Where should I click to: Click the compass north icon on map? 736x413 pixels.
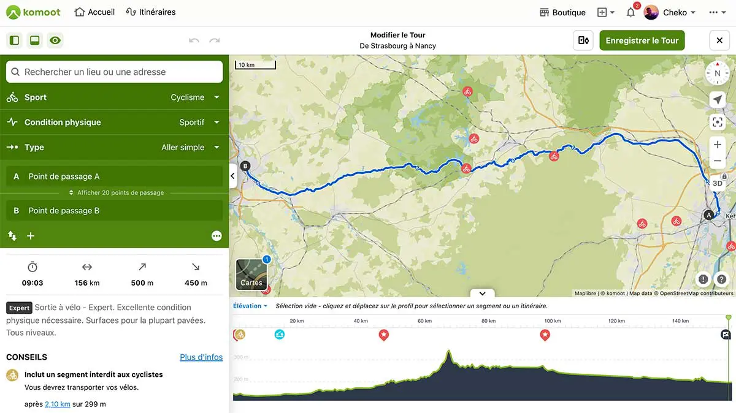click(717, 74)
